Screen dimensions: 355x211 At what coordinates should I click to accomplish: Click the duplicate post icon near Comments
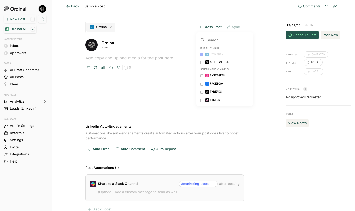(x=327, y=6)
